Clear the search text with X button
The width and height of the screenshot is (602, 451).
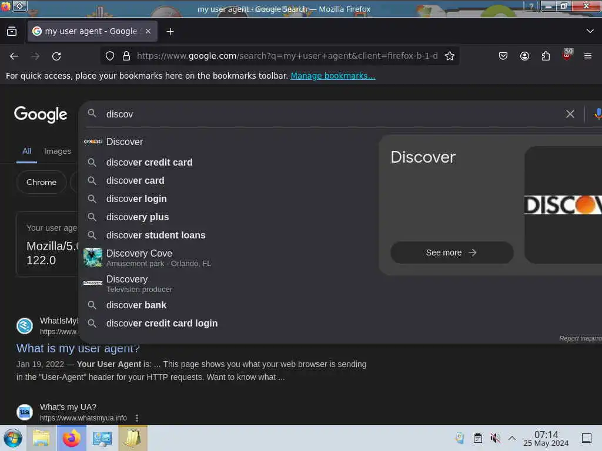tap(570, 114)
